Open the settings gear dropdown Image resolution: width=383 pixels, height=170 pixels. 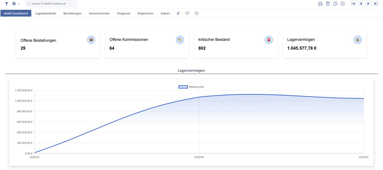coord(15,4)
